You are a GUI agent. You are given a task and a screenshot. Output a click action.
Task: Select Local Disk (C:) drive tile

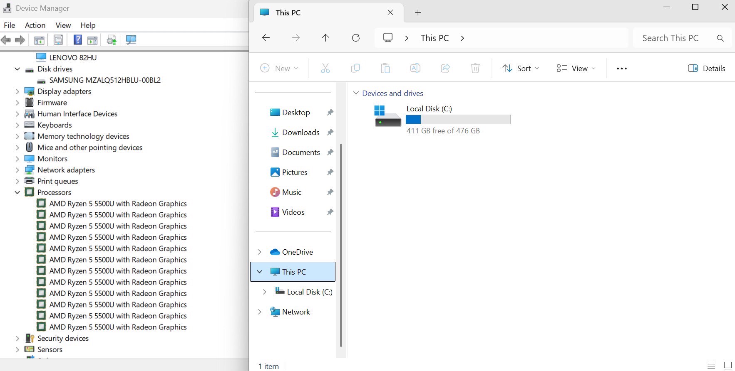[442, 119]
